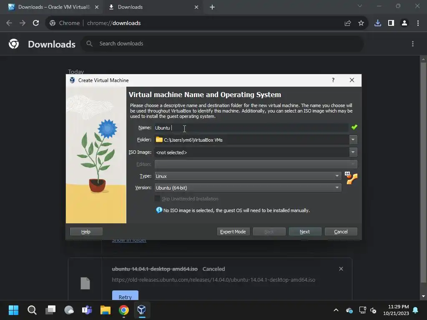Screen dimensions: 427x320
Task: Open Chrome's three-dot main menu
Action: (x=418, y=23)
